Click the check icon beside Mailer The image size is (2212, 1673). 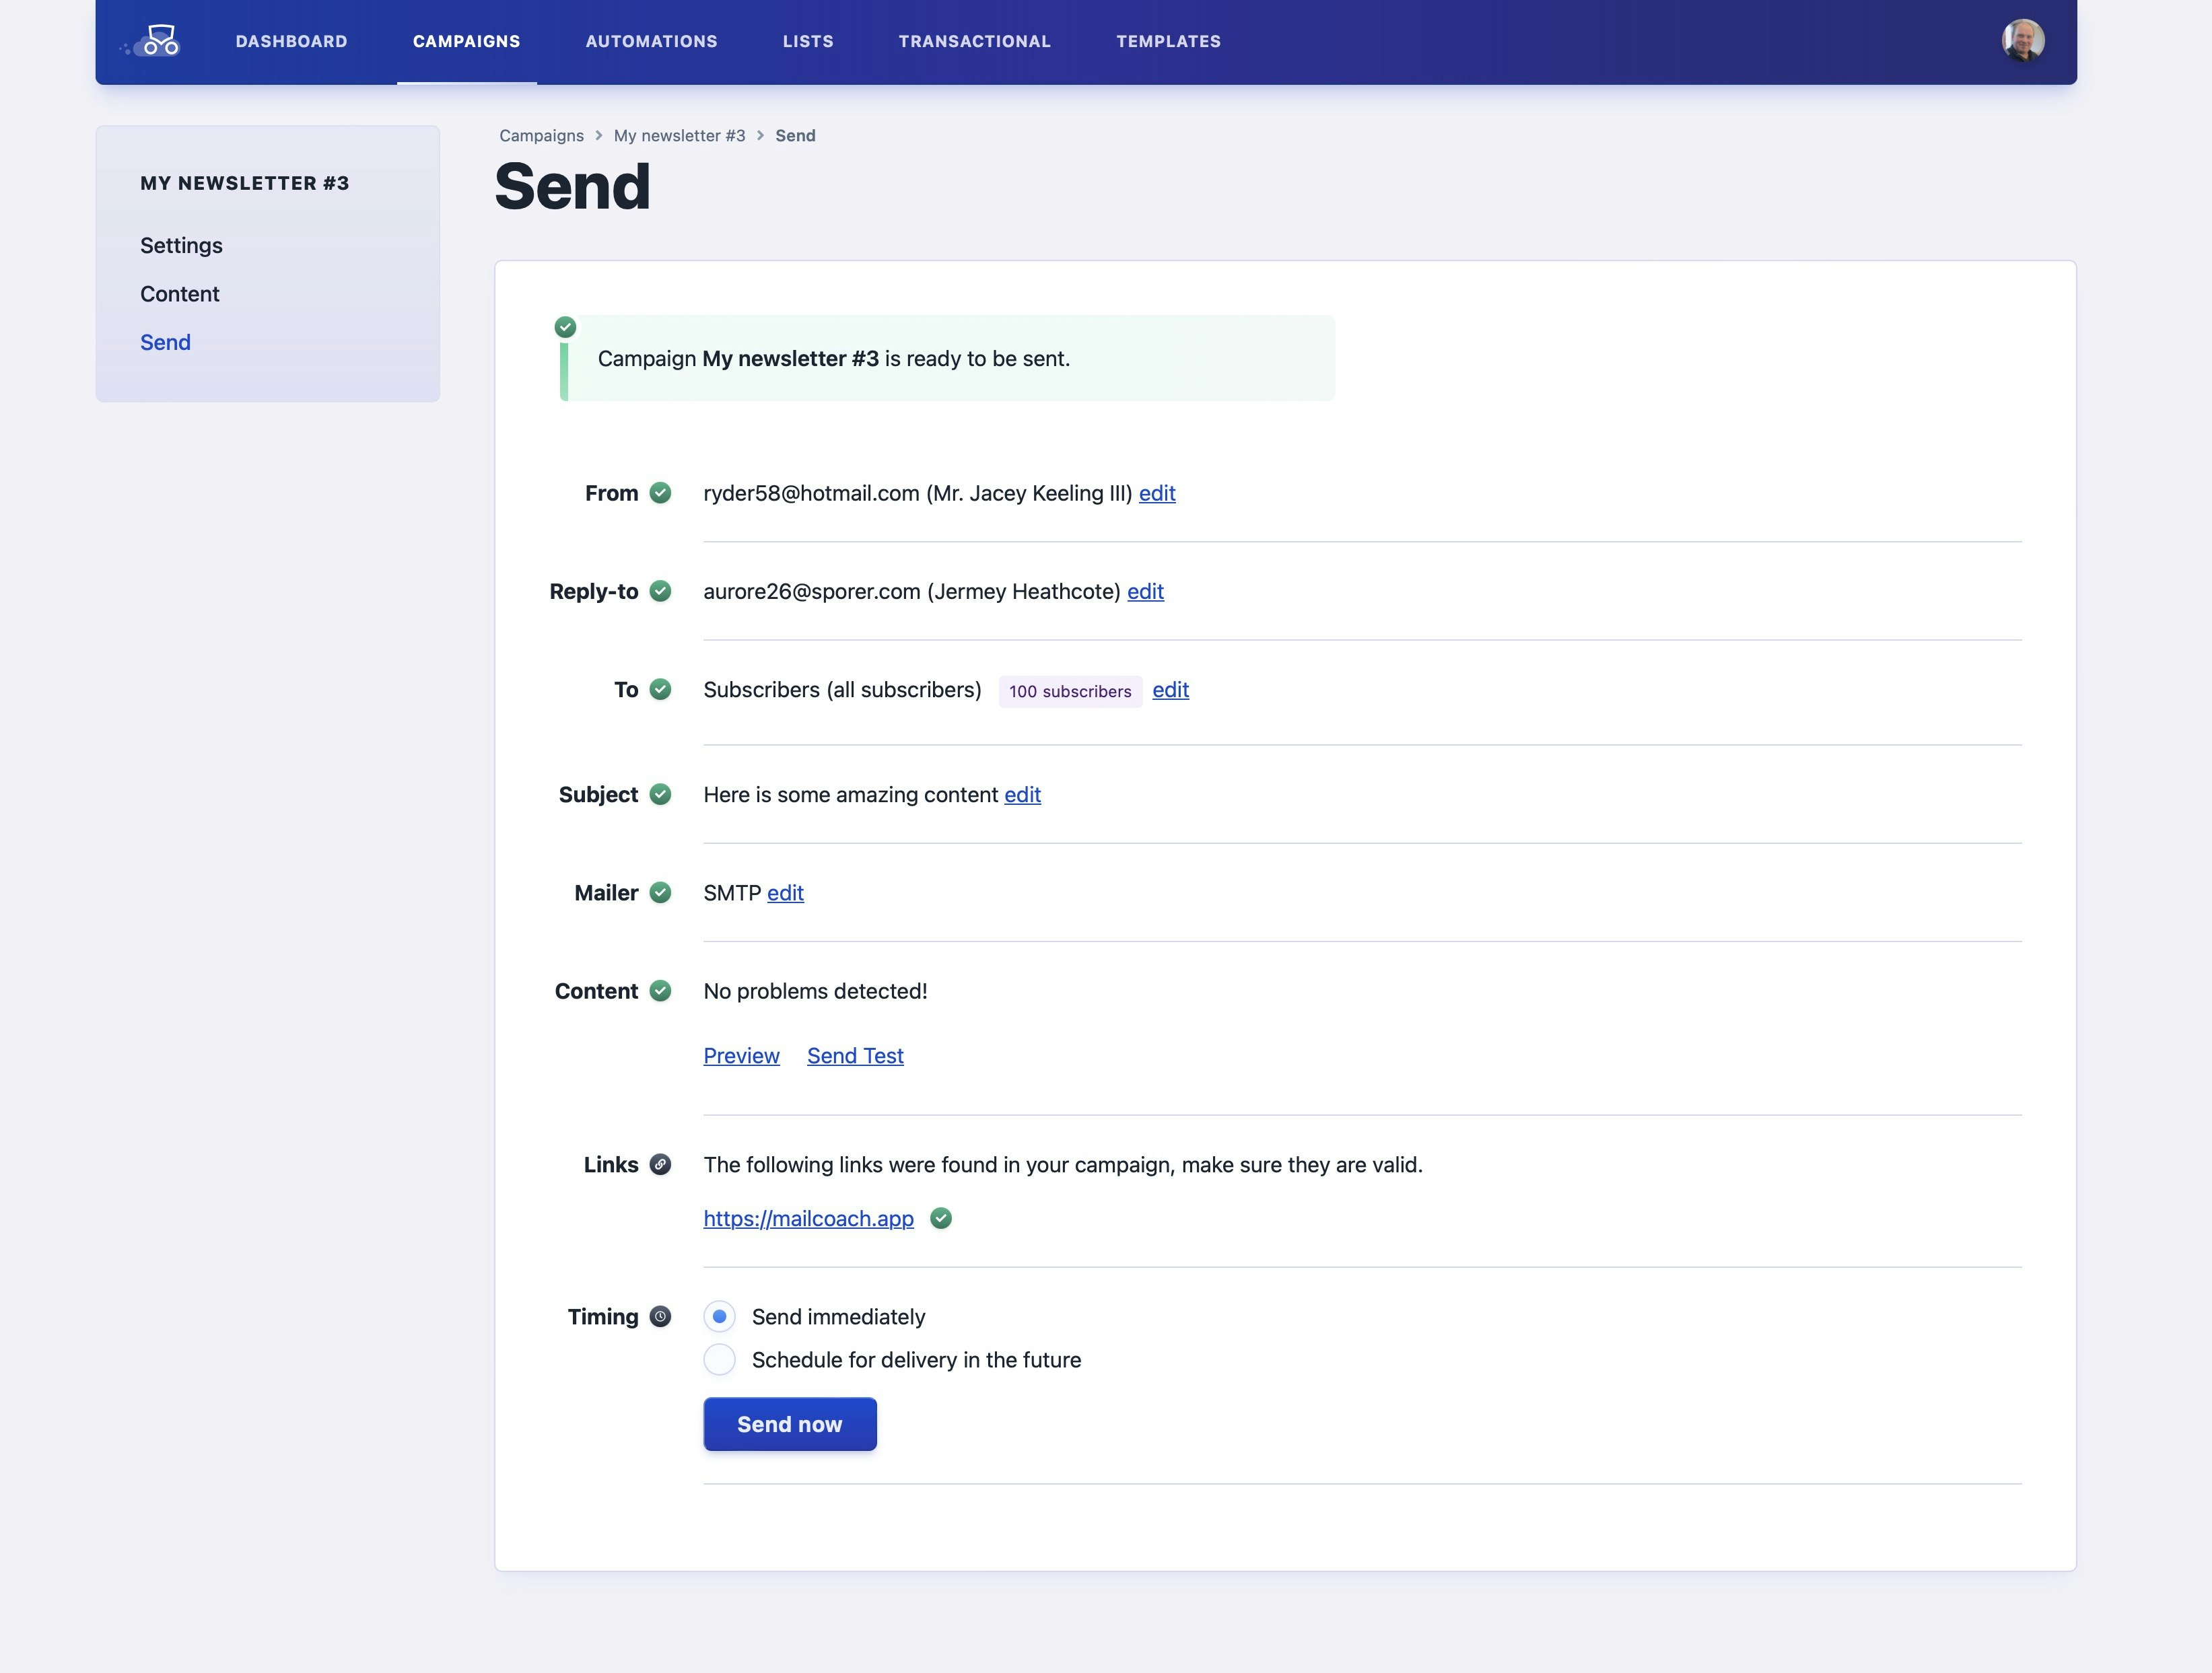[660, 893]
